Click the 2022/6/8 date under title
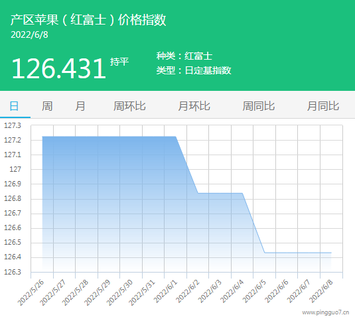 coord(29,34)
